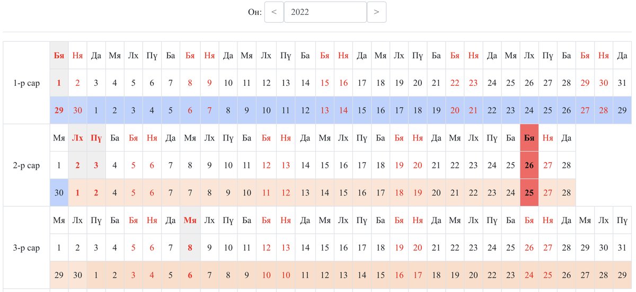This screenshot has height=292, width=636.
Task: Go to previous year with < button
Action: tap(274, 12)
